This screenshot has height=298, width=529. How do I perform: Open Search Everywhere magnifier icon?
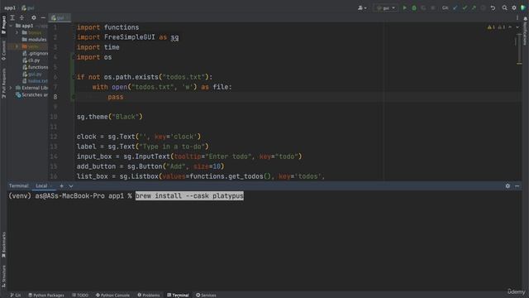[504, 7]
